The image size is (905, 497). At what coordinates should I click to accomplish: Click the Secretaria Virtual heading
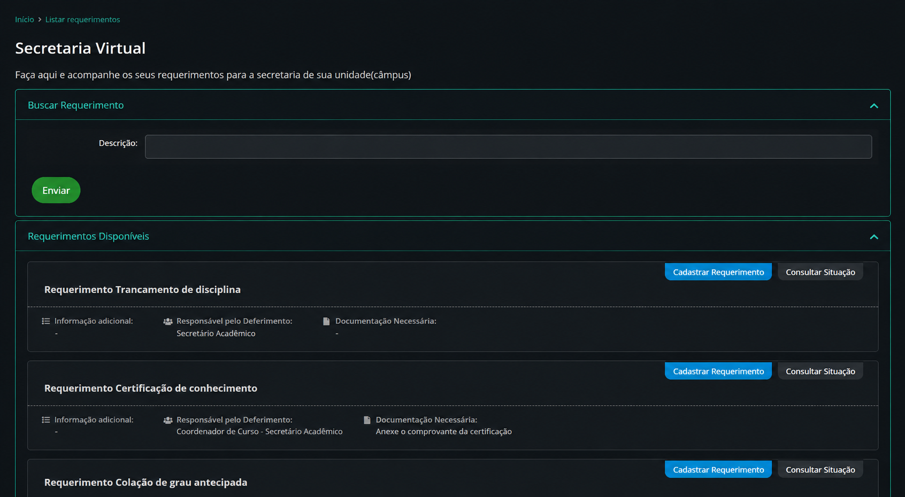pyautogui.click(x=80, y=48)
